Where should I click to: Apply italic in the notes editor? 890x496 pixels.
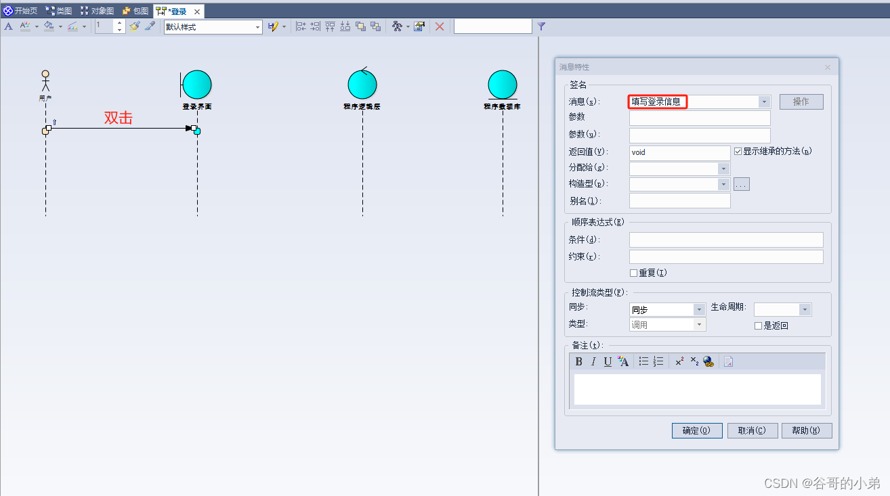[593, 362]
